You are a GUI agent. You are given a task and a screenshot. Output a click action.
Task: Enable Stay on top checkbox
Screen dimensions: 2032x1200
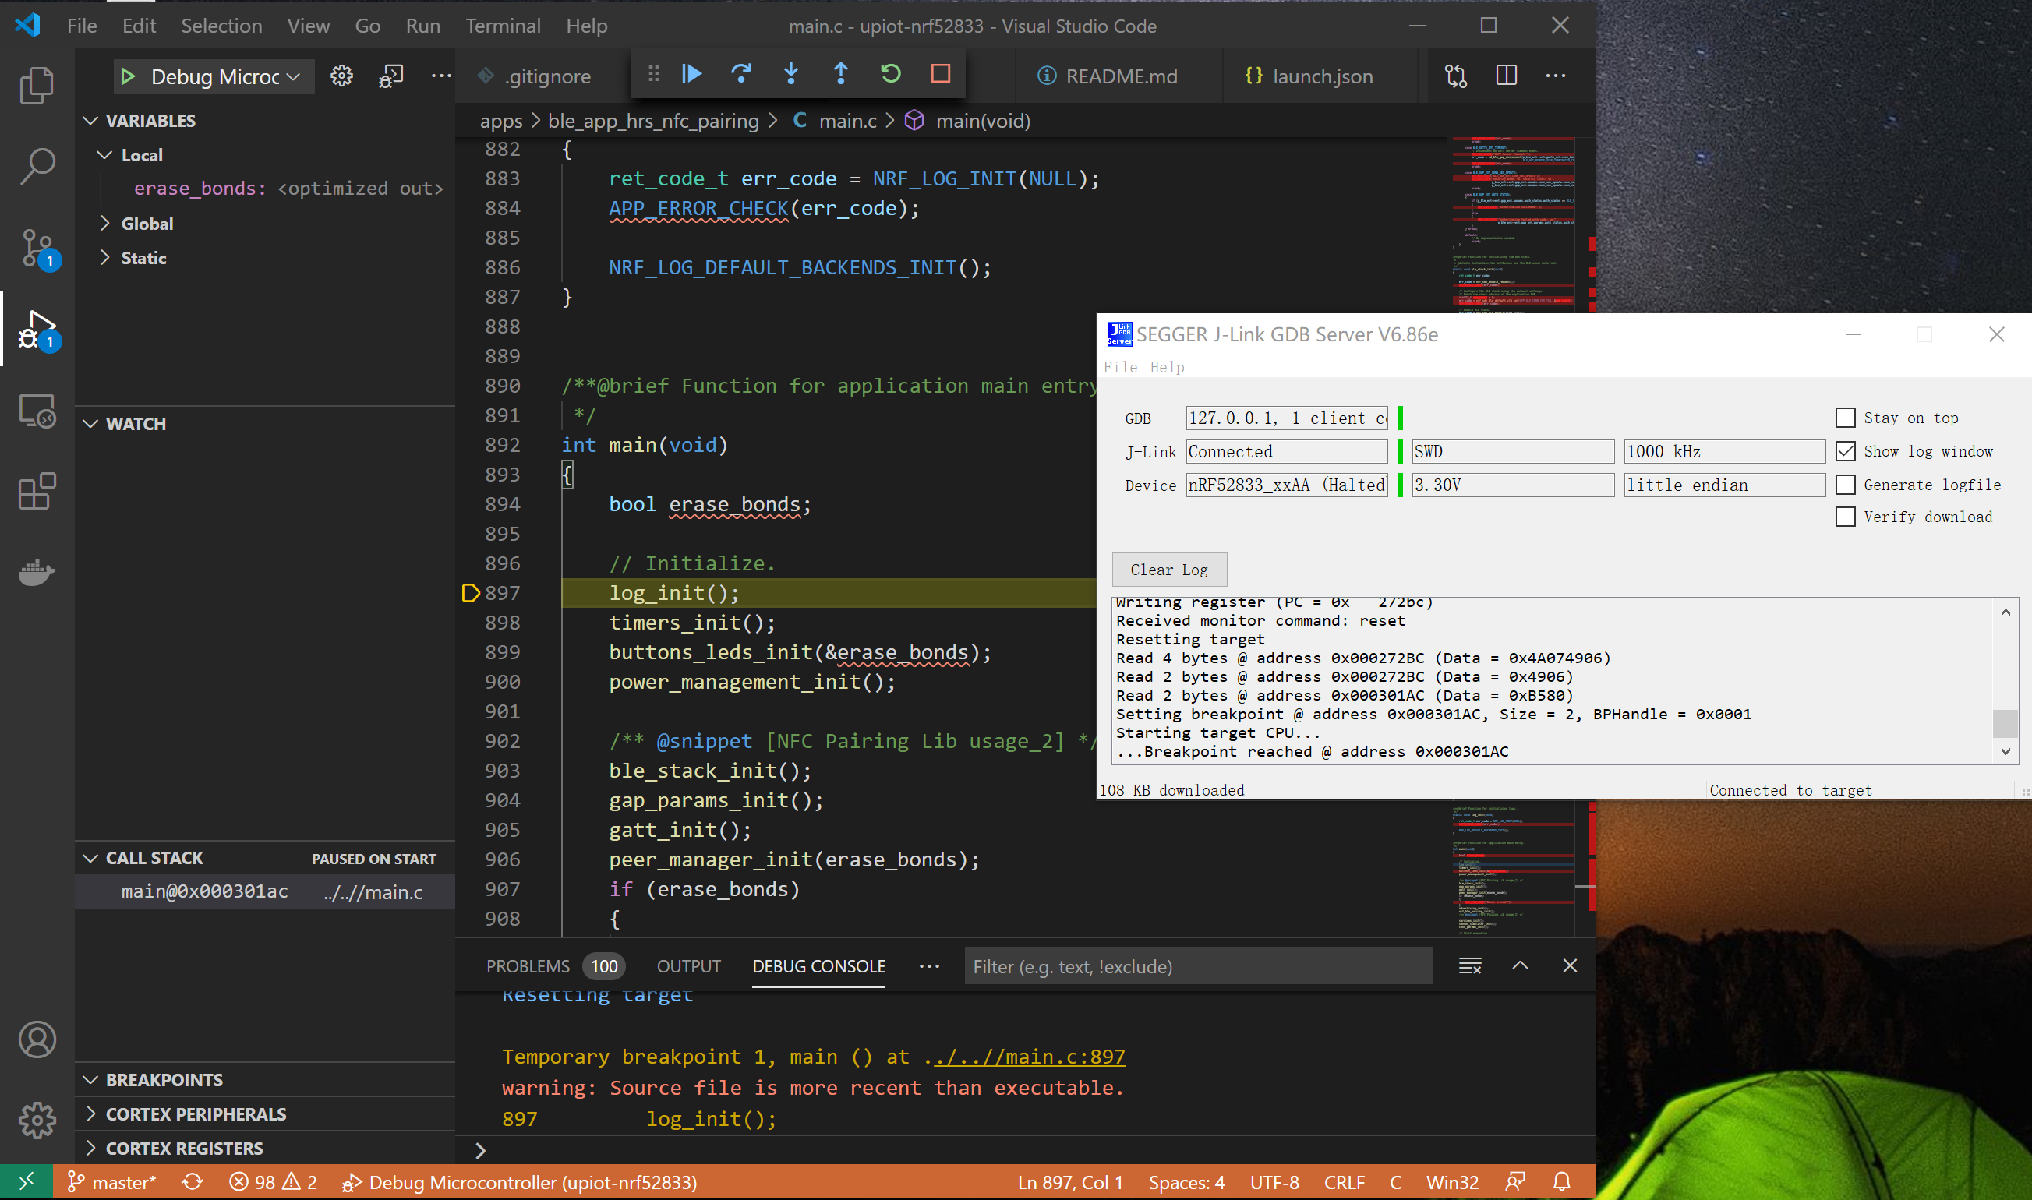click(x=1844, y=418)
